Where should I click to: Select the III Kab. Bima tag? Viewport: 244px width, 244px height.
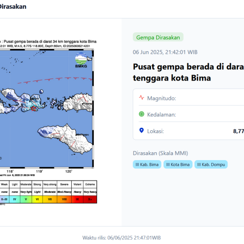(147, 164)
